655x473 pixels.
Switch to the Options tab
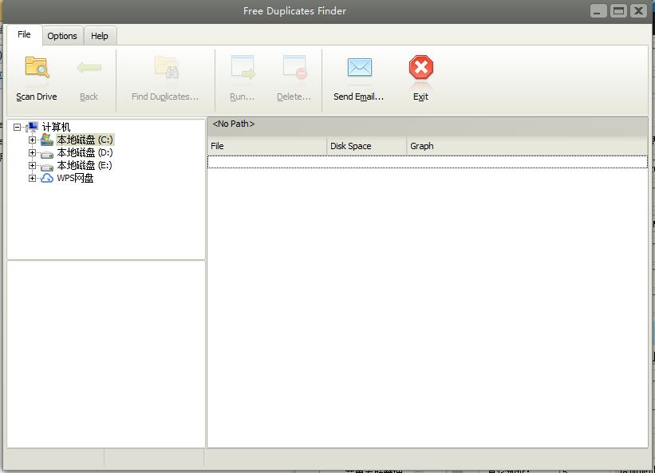coord(61,35)
